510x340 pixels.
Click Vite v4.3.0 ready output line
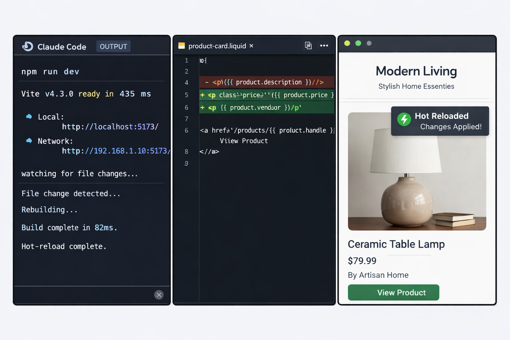[86, 94]
